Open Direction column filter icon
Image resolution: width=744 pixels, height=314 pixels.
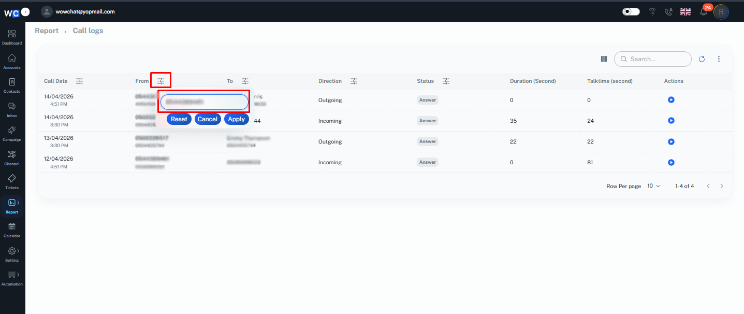[354, 81]
